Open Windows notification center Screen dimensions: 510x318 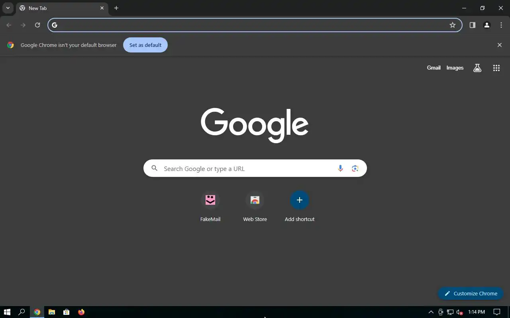497,312
